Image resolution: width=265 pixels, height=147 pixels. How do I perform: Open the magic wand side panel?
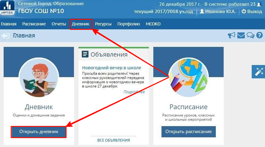point(258,72)
